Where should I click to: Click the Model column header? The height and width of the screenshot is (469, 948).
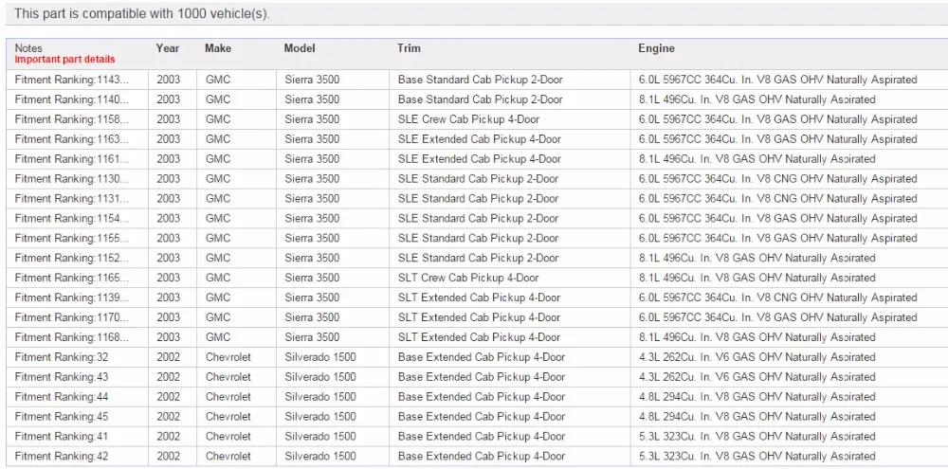pos(300,47)
